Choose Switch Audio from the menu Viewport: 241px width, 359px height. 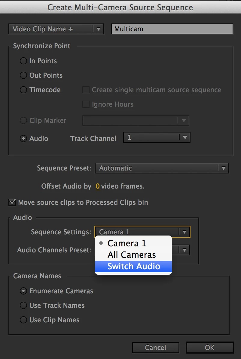[133, 266]
